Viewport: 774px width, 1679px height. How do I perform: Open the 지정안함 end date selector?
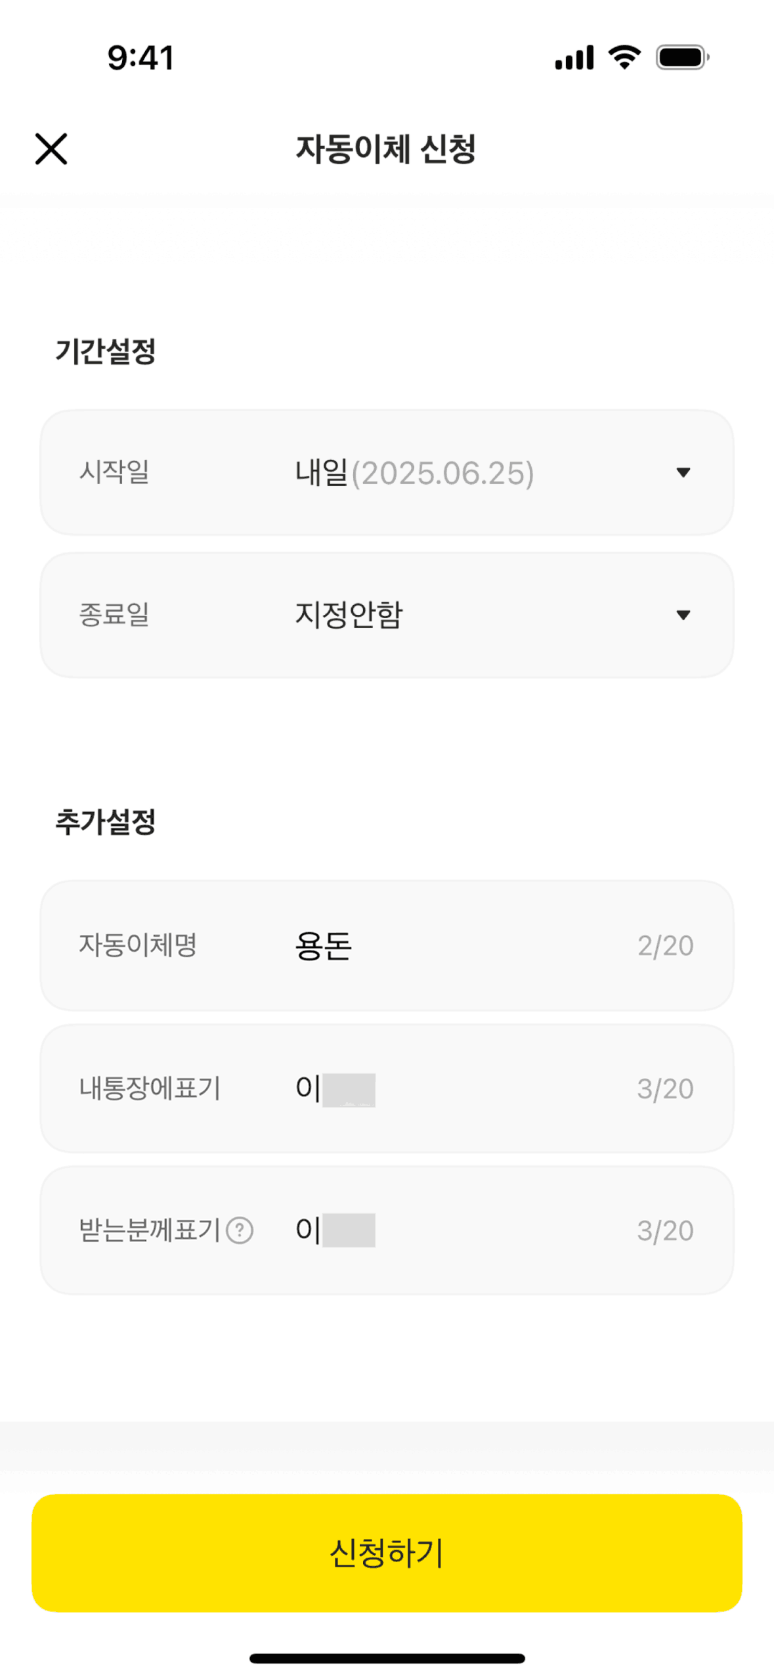click(x=349, y=615)
